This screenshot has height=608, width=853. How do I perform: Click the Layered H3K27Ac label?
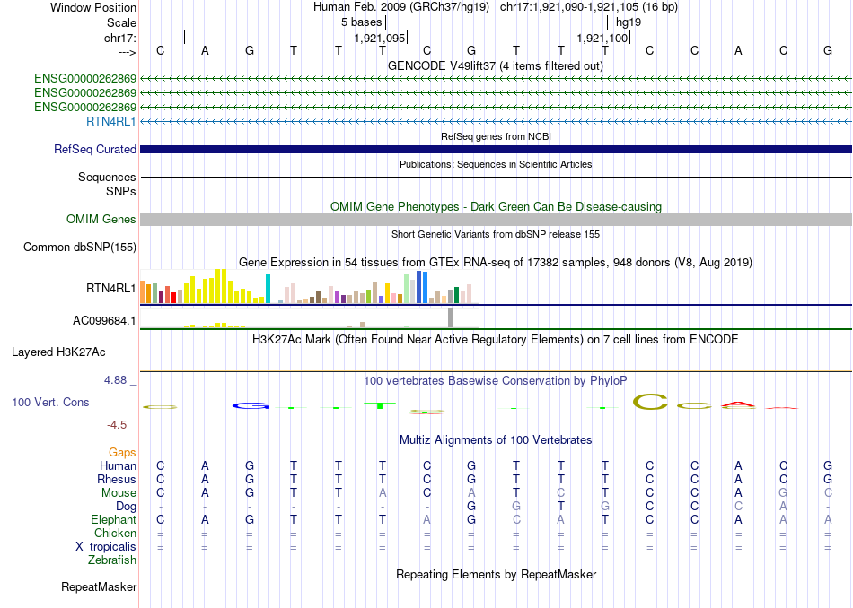tap(58, 352)
